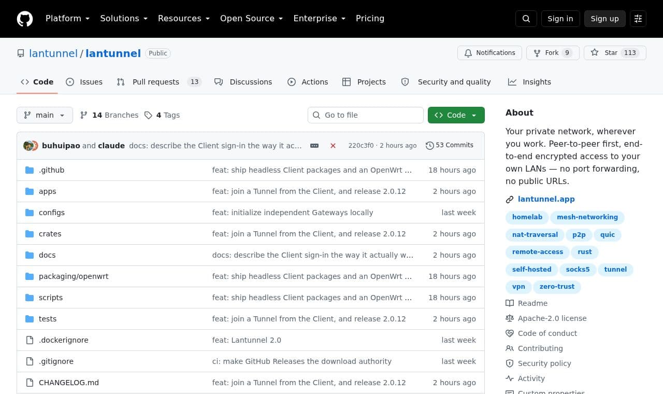This screenshot has height=394, width=663.
Task: Open the search magnifier icon
Action: 526,19
